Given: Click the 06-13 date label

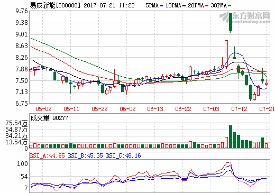Looking at the screenshot, I should pos(155,109).
